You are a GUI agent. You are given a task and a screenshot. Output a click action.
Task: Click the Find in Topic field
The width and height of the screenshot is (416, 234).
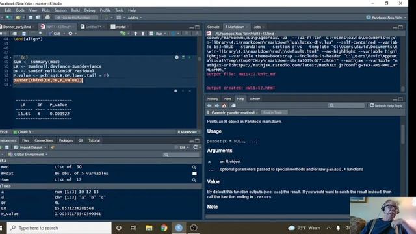(x=274, y=112)
